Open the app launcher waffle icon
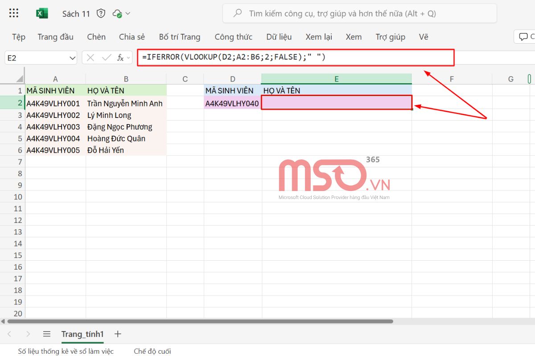This screenshot has width=535, height=356. click(14, 13)
